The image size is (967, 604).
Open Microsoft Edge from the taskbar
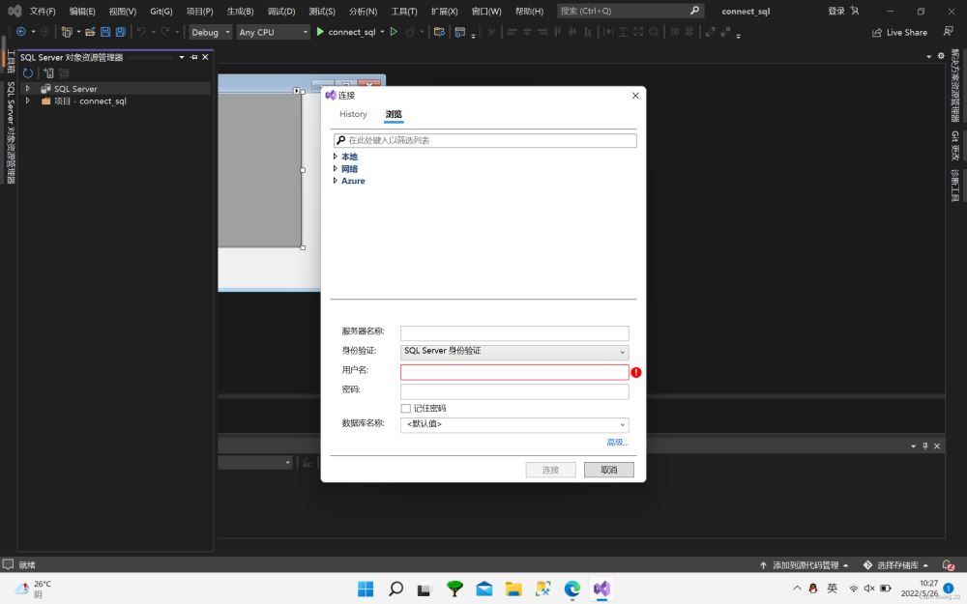tap(572, 589)
